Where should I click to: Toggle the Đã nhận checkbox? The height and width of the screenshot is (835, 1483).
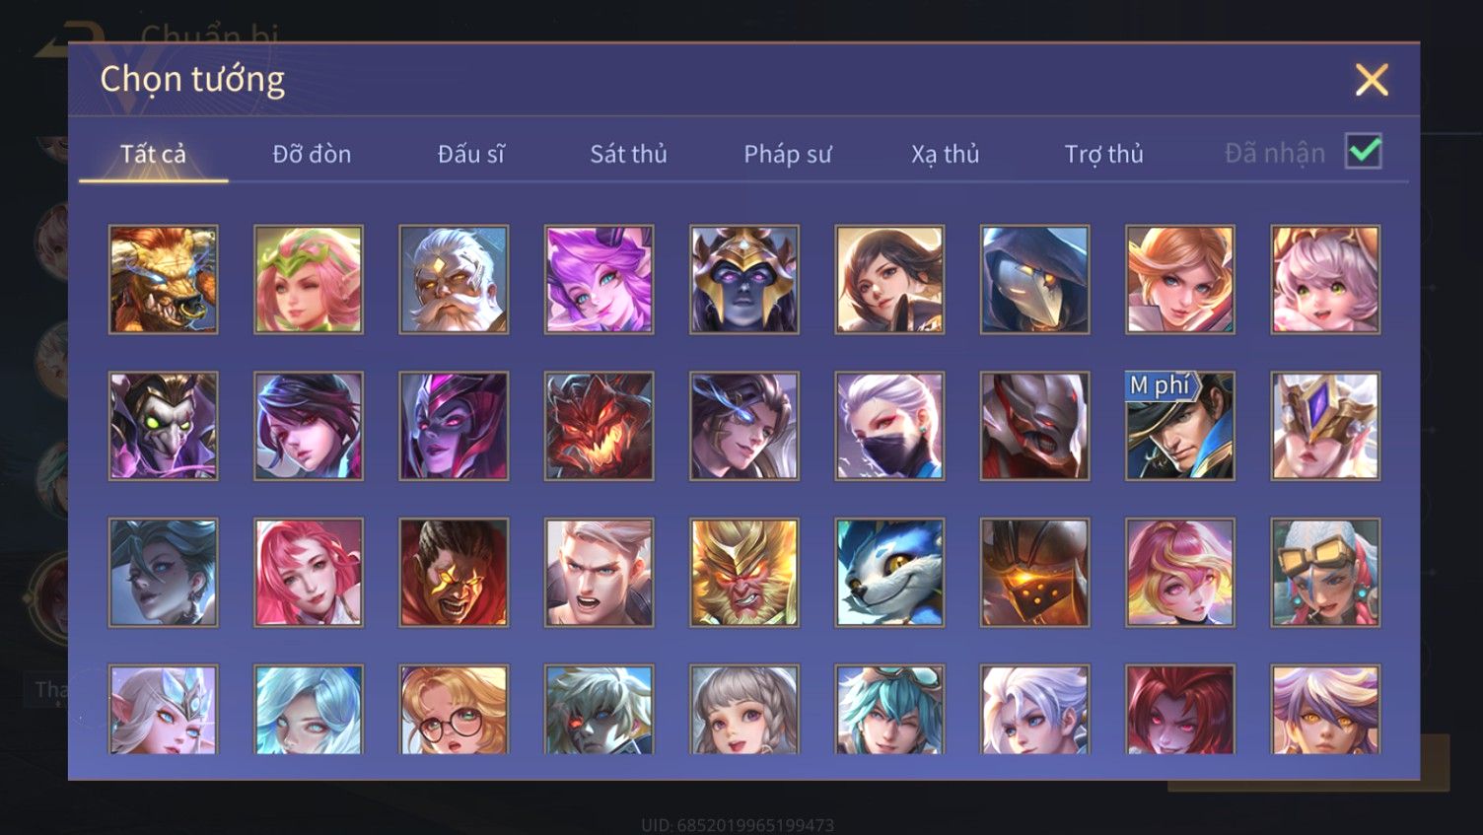[1364, 152]
